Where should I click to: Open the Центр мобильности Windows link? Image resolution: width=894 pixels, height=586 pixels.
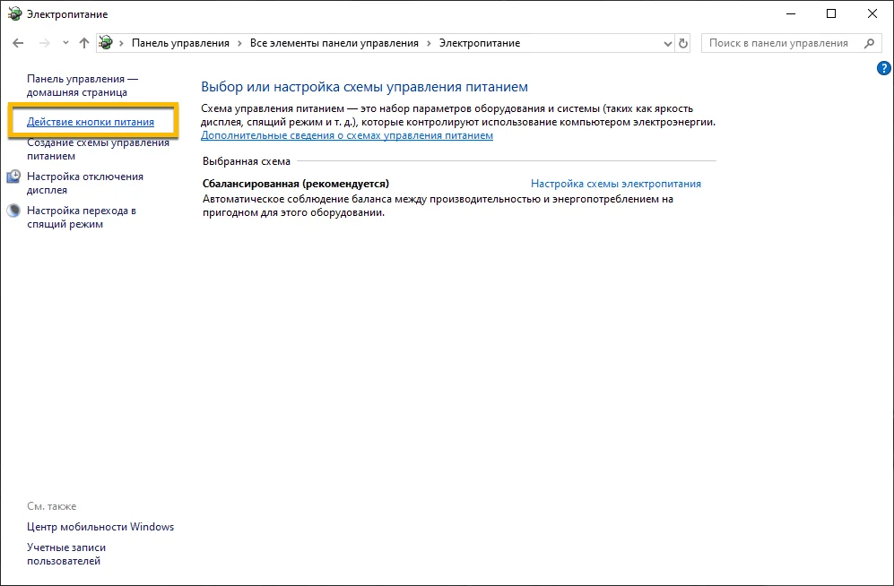coord(100,527)
